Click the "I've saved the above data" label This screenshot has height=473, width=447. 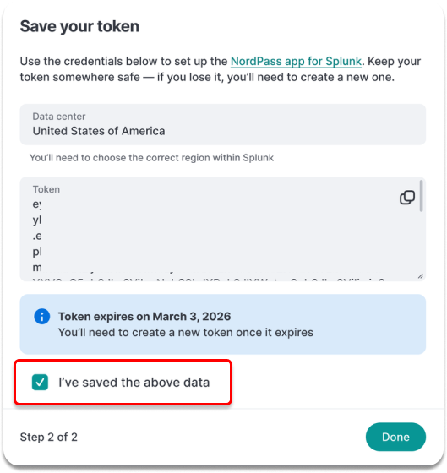tap(134, 383)
